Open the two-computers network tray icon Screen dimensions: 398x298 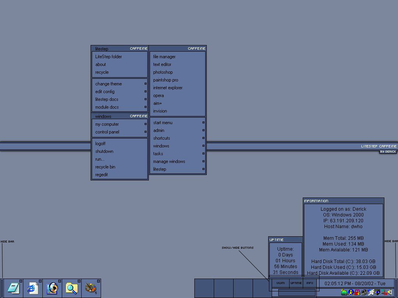coord(364,292)
